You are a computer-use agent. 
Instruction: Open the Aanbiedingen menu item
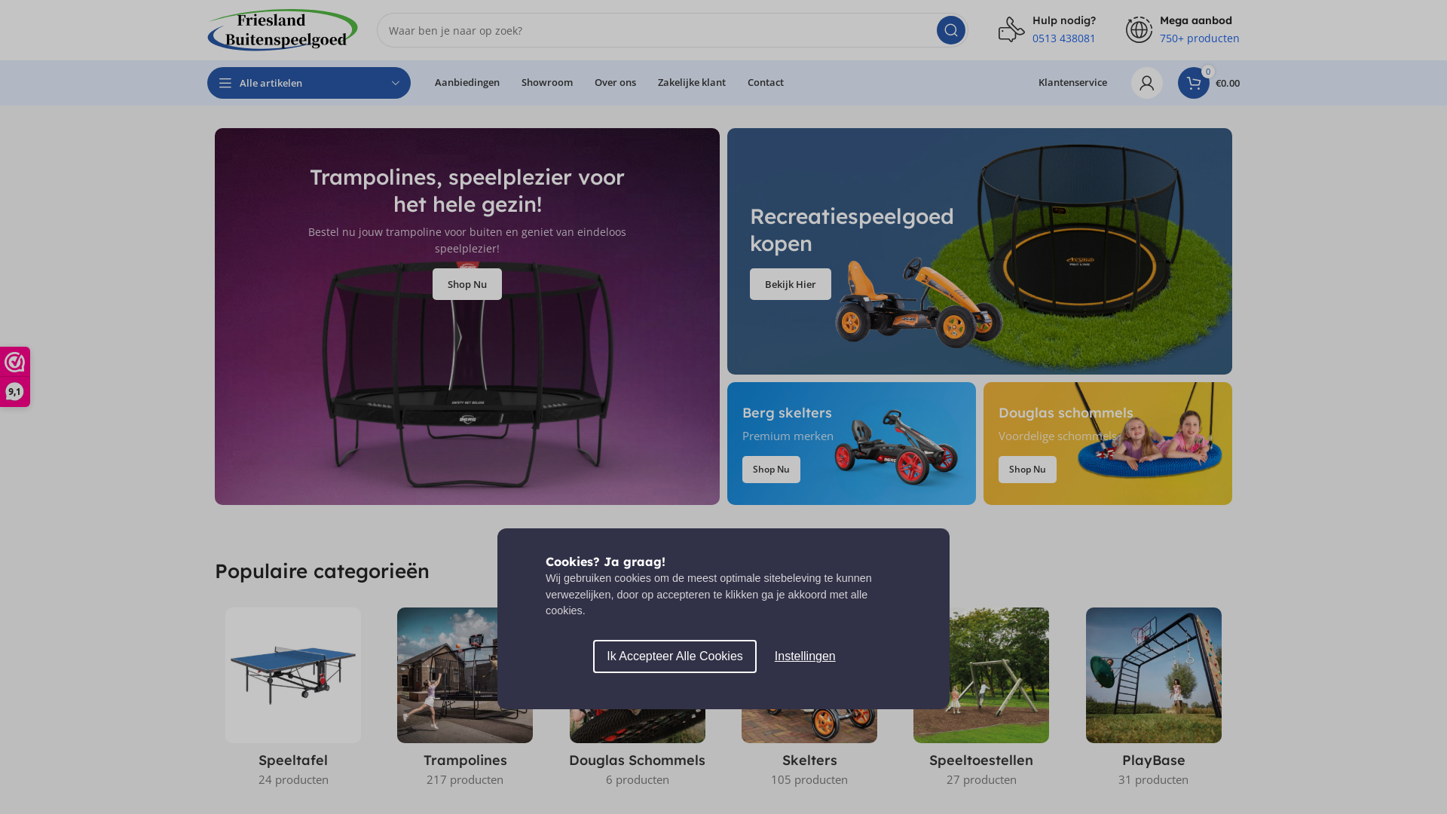pyautogui.click(x=467, y=83)
